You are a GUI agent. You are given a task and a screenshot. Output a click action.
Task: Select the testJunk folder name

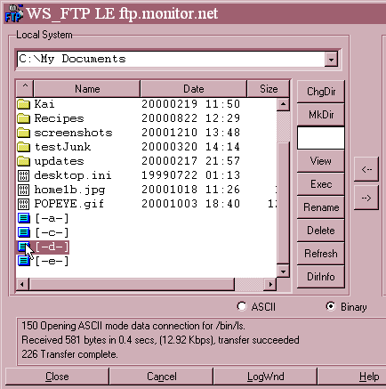point(62,147)
